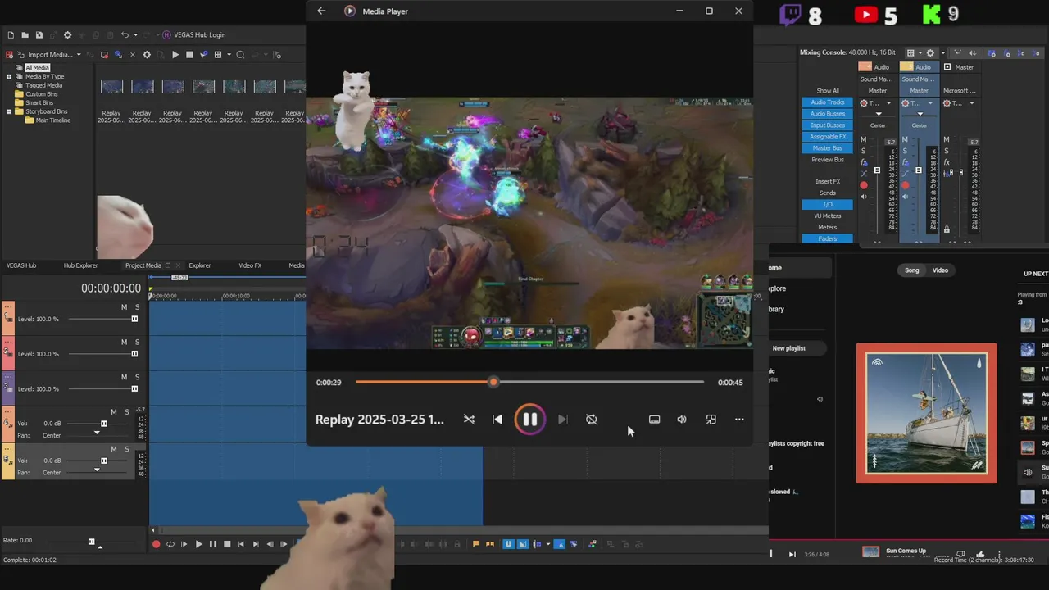Pause timeline in transport bar
The height and width of the screenshot is (590, 1049).
[x=213, y=544]
